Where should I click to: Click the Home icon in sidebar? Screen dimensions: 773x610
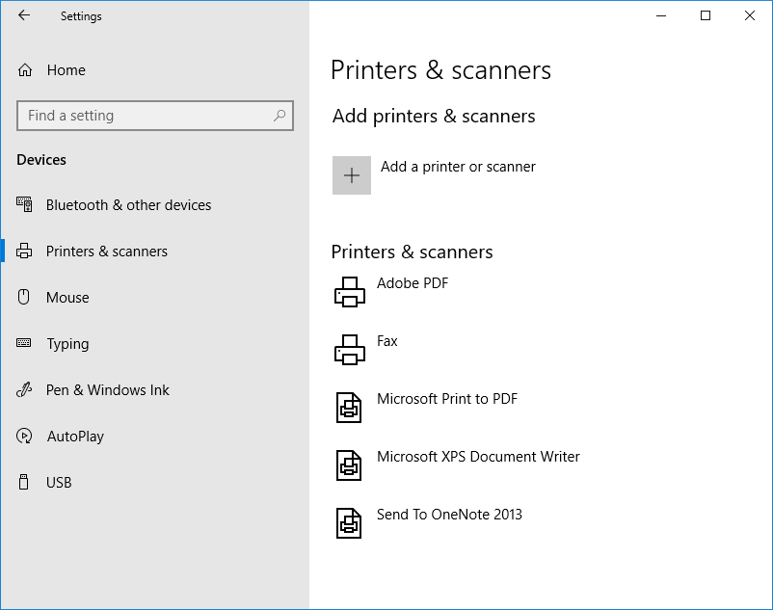(25, 70)
